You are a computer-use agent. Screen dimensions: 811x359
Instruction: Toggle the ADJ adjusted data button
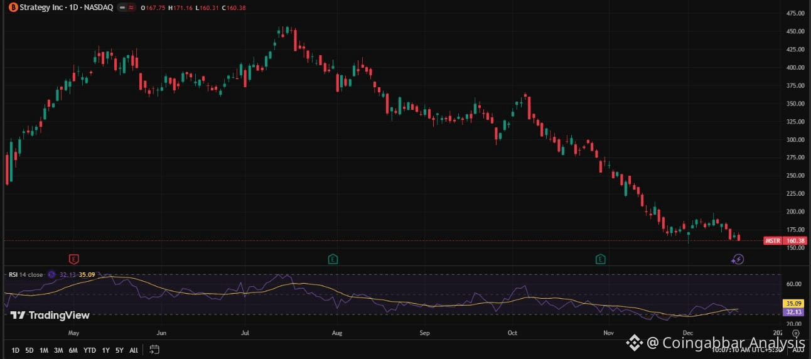[798, 350]
